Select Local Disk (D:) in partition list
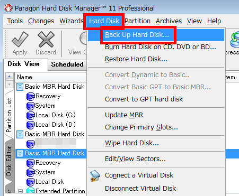 click(55, 125)
